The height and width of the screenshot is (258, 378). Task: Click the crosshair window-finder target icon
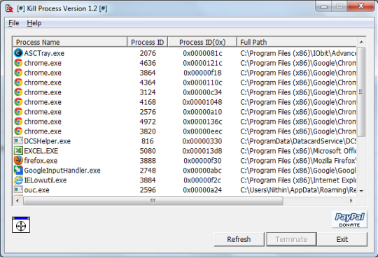pos(21,224)
